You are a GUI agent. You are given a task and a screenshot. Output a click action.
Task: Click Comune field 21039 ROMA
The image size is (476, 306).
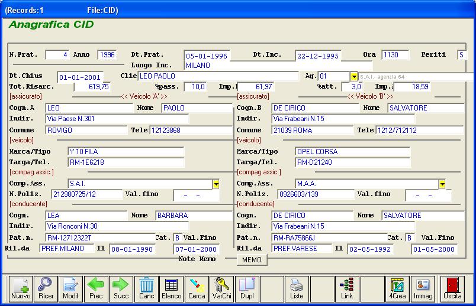coord(313,131)
